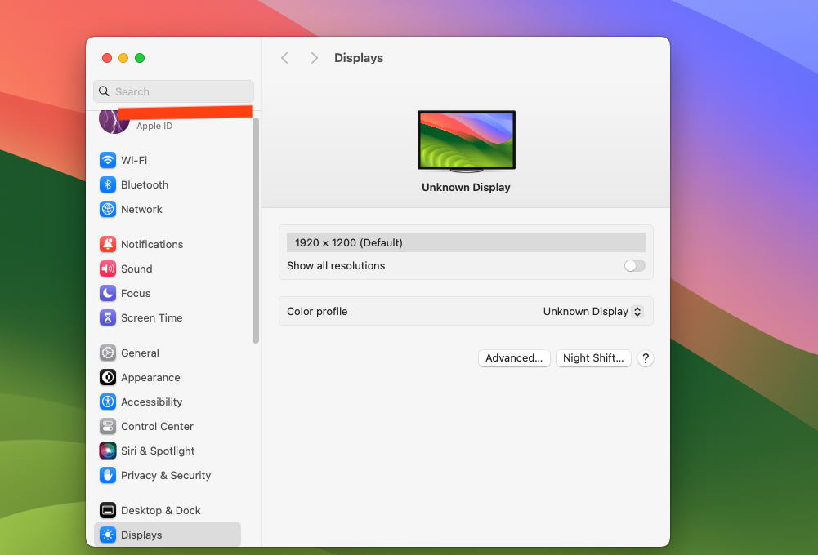
Task: Click the Advanced... button
Action: [x=514, y=358]
